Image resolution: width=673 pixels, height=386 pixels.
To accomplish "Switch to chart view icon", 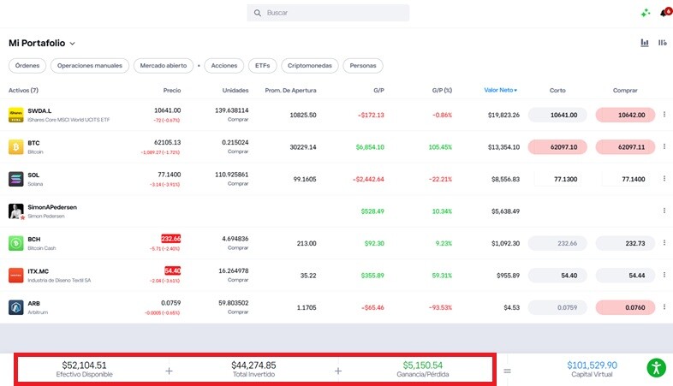I will pos(645,43).
